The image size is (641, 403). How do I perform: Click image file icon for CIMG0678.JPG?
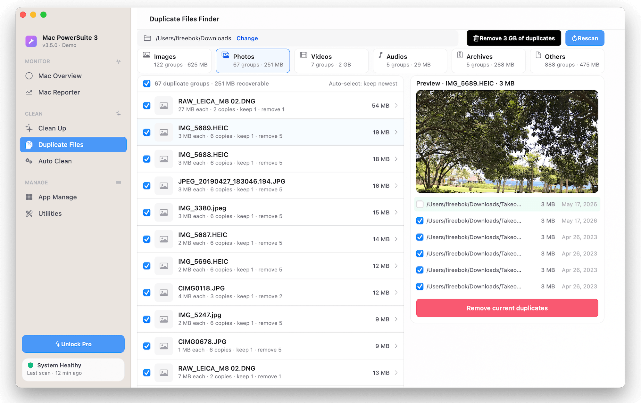point(164,346)
